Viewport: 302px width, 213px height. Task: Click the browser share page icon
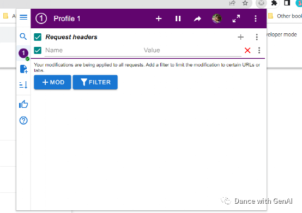point(232,3)
